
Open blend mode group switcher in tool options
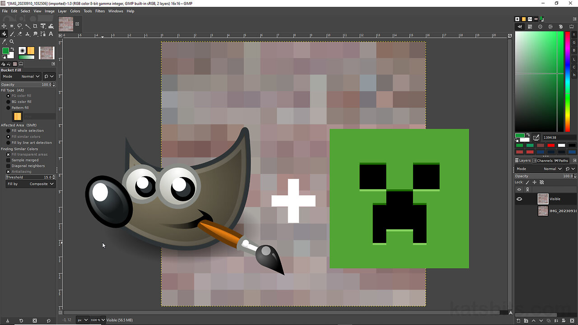[x=49, y=76]
